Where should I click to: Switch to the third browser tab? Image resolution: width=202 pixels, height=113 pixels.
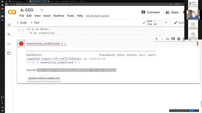[56, 1]
